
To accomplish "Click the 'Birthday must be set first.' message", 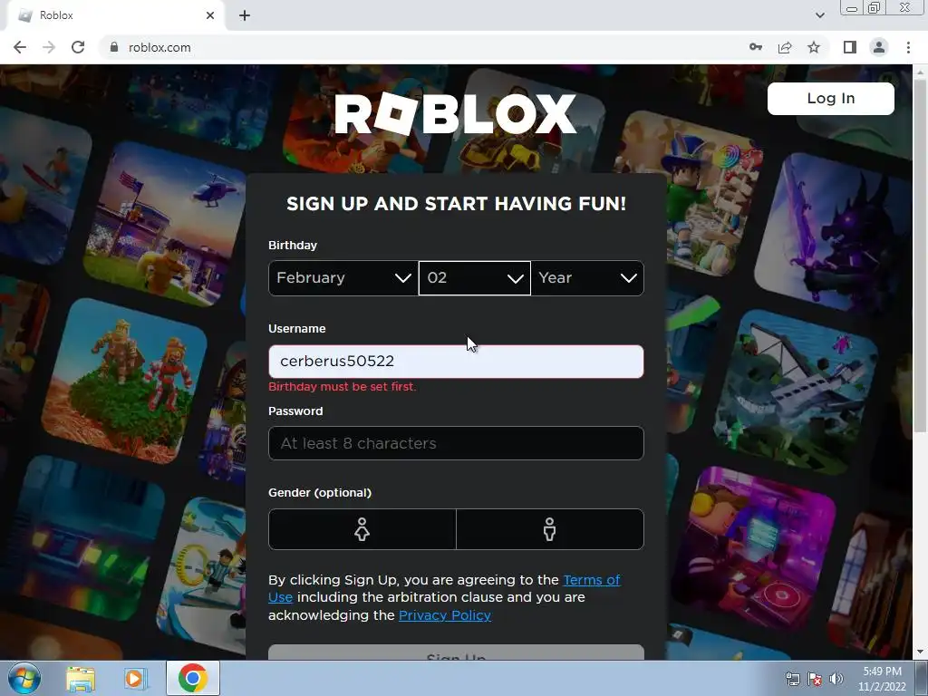I will tap(342, 386).
